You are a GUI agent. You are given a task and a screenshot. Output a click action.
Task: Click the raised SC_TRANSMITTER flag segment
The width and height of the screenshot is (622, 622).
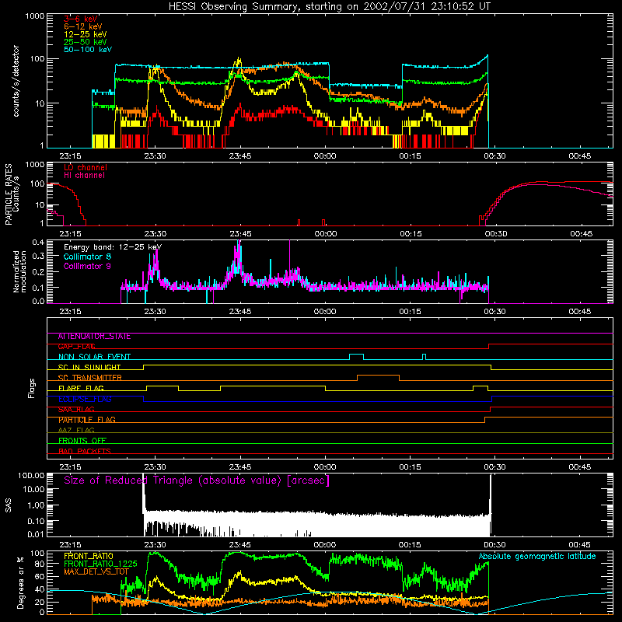[378, 375]
